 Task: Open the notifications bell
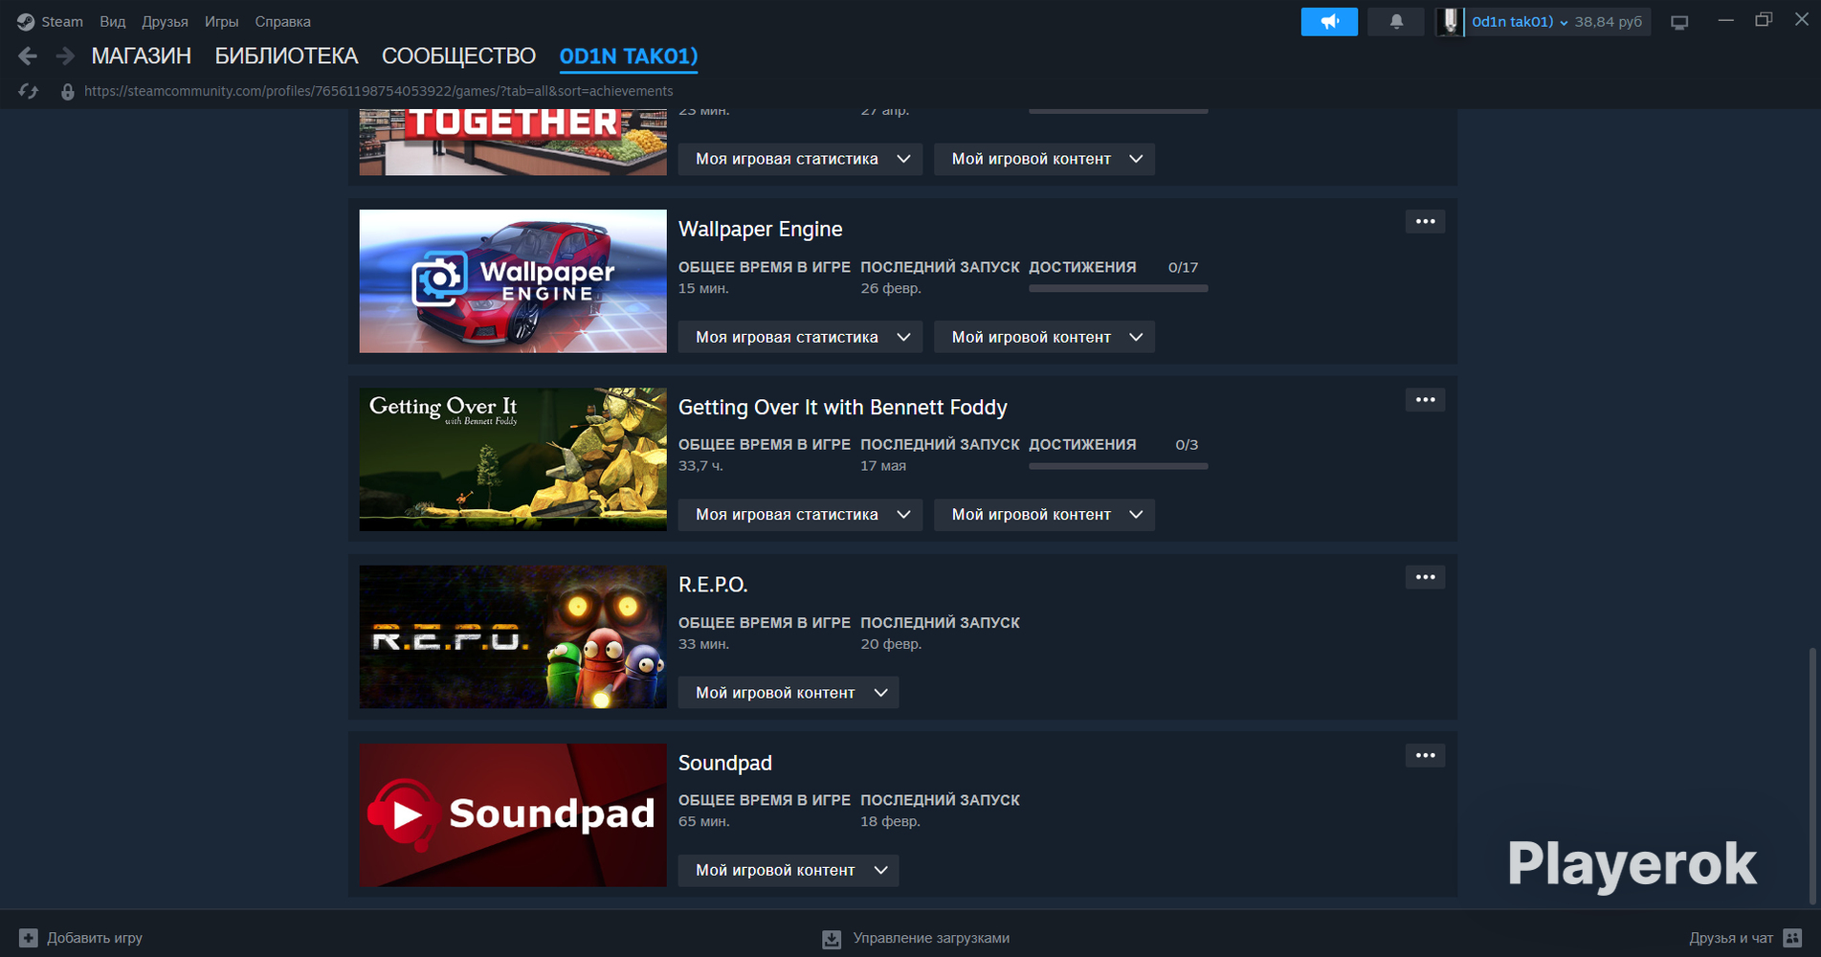pyautogui.click(x=1396, y=21)
